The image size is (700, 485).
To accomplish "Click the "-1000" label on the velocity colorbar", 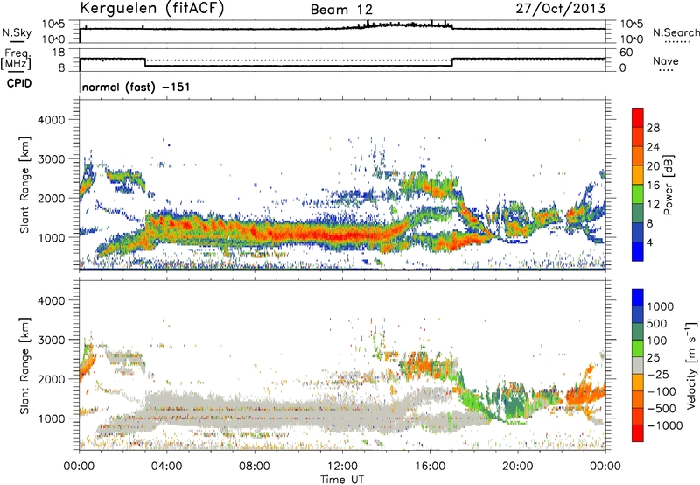I will point(665,425).
